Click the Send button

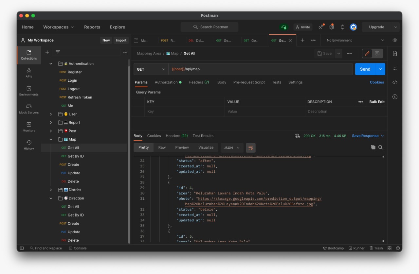365,69
